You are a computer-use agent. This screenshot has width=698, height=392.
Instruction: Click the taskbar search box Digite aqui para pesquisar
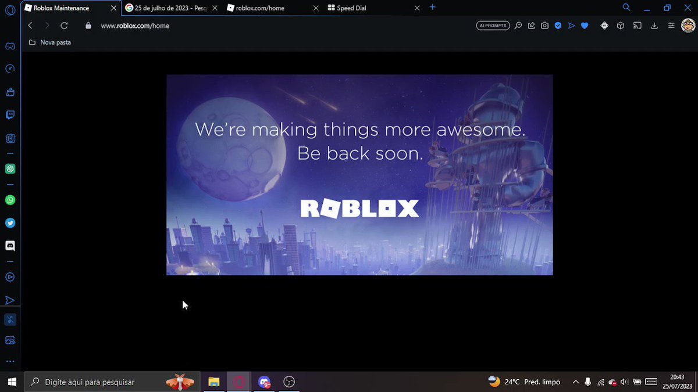(112, 382)
